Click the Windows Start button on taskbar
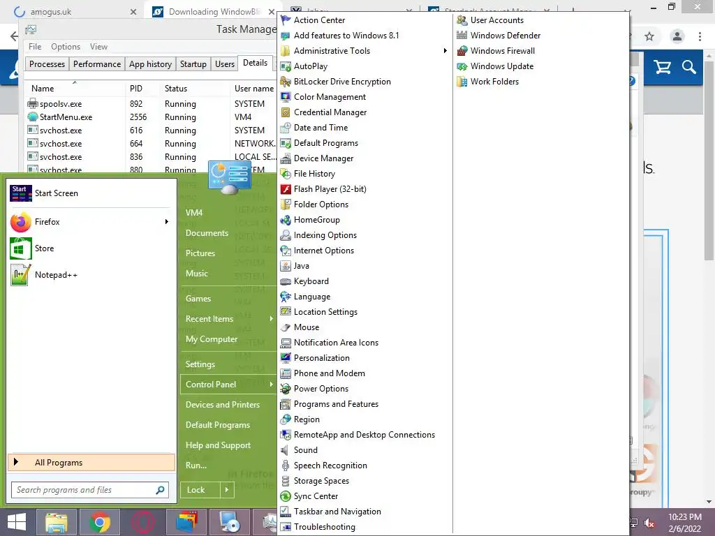The image size is (715, 536). coord(17,522)
